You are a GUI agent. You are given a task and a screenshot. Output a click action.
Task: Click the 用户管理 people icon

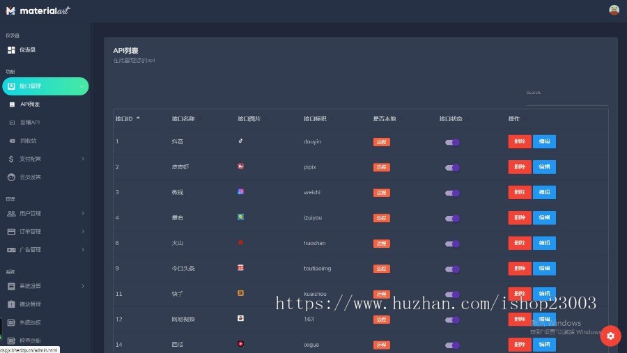[x=11, y=214]
